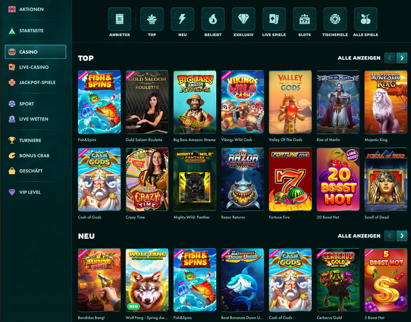Click the Turniere trophy icon
The width and height of the screenshot is (411, 322).
(12, 140)
